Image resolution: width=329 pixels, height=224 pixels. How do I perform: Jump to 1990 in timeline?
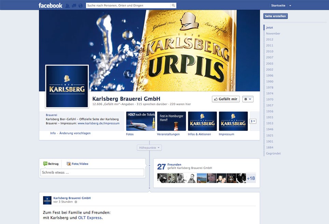tap(270, 82)
